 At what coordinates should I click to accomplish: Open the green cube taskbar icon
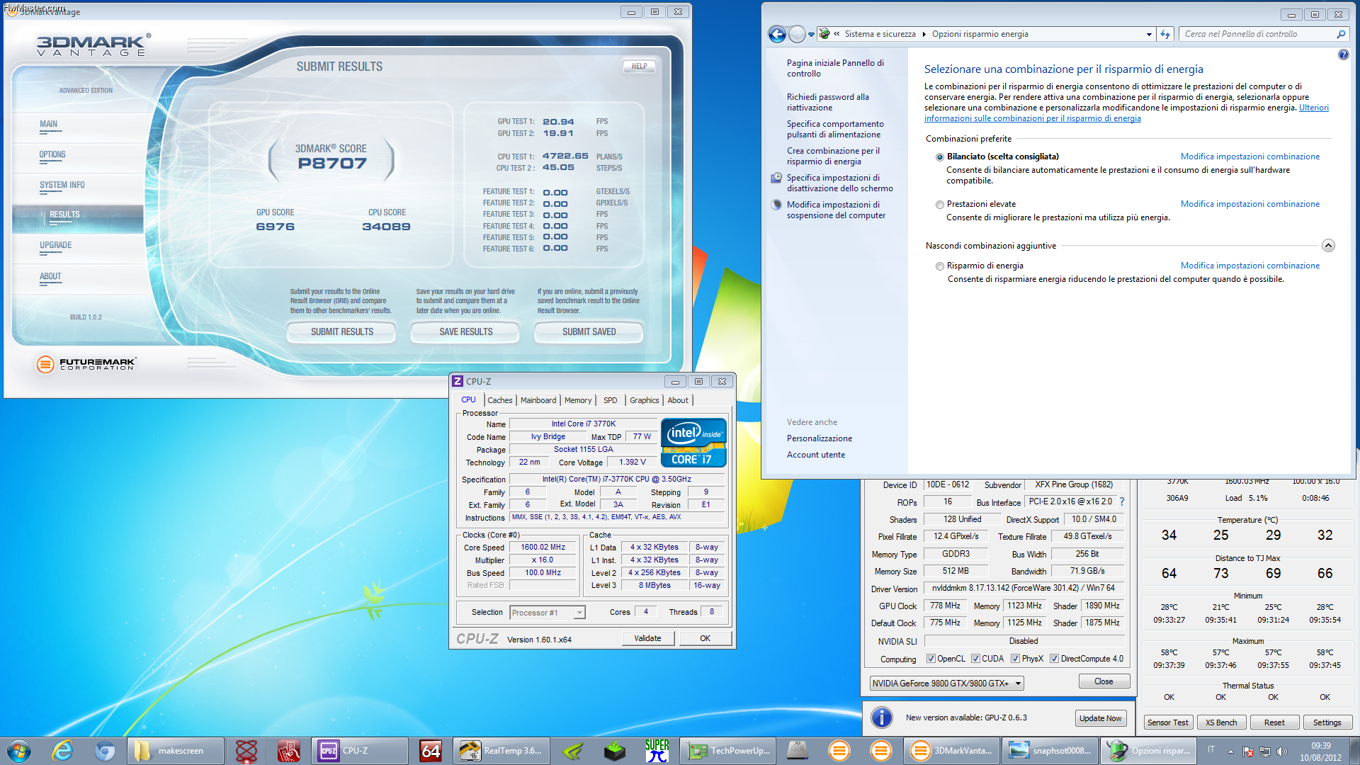pos(615,751)
